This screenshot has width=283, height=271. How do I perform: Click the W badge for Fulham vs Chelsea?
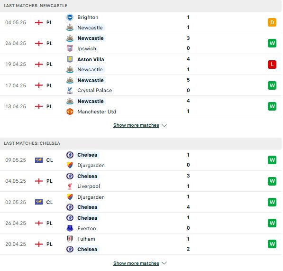[x=272, y=244]
